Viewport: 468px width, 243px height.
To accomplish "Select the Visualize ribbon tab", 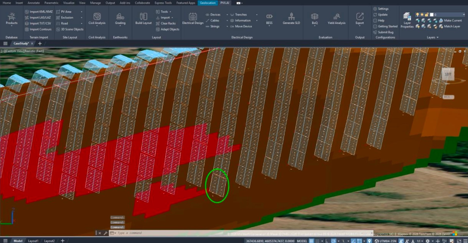I will pyautogui.click(x=69, y=3).
